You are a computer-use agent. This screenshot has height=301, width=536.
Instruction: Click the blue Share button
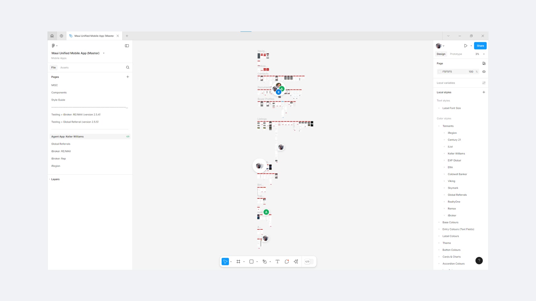pyautogui.click(x=480, y=46)
